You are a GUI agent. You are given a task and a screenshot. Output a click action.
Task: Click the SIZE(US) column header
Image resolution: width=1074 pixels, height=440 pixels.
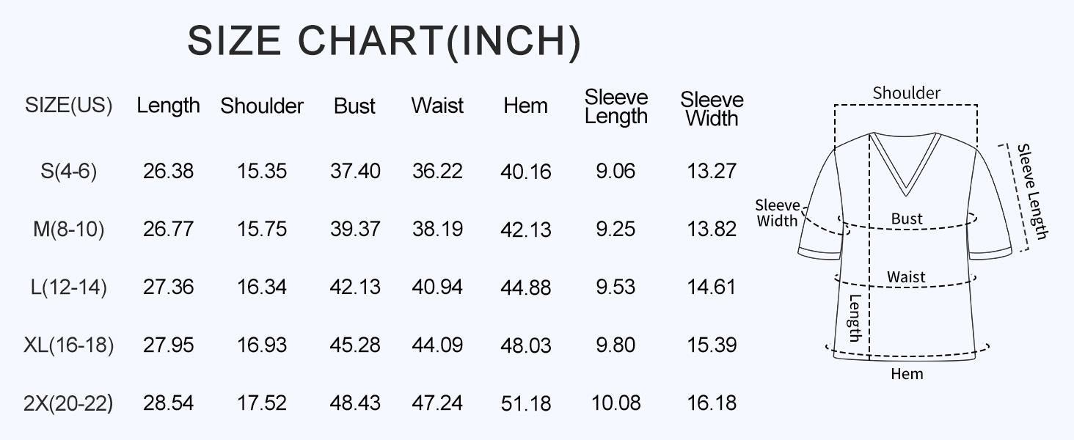(68, 106)
